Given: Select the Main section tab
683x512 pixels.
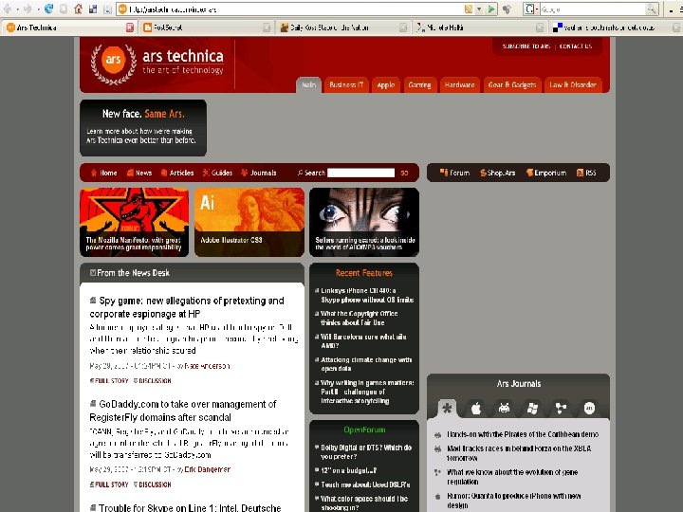Looking at the screenshot, I should [308, 85].
